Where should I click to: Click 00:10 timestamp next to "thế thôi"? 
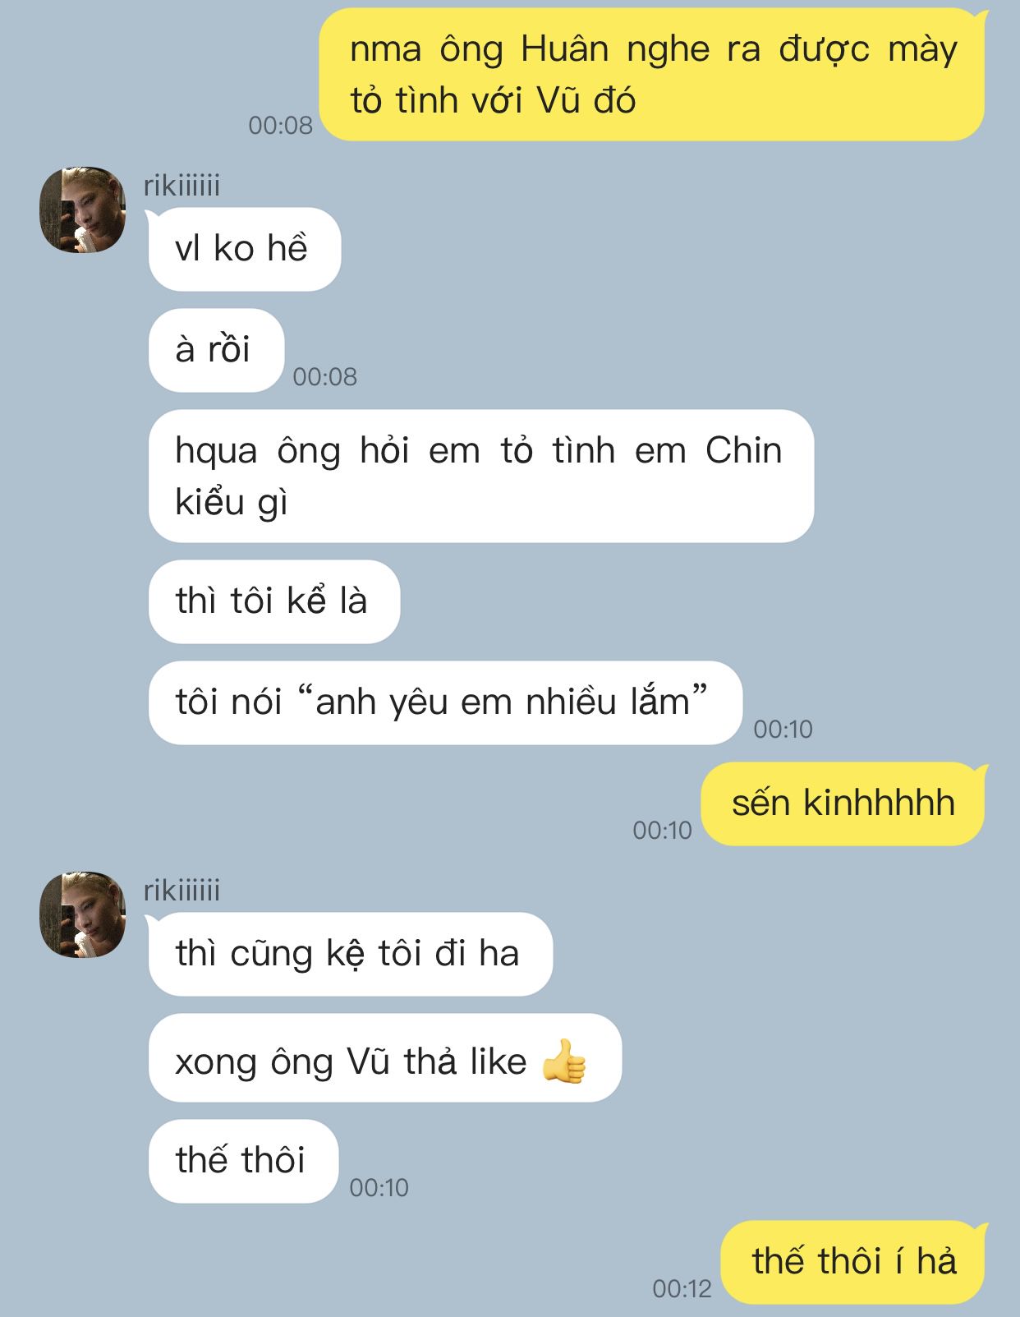click(379, 1187)
